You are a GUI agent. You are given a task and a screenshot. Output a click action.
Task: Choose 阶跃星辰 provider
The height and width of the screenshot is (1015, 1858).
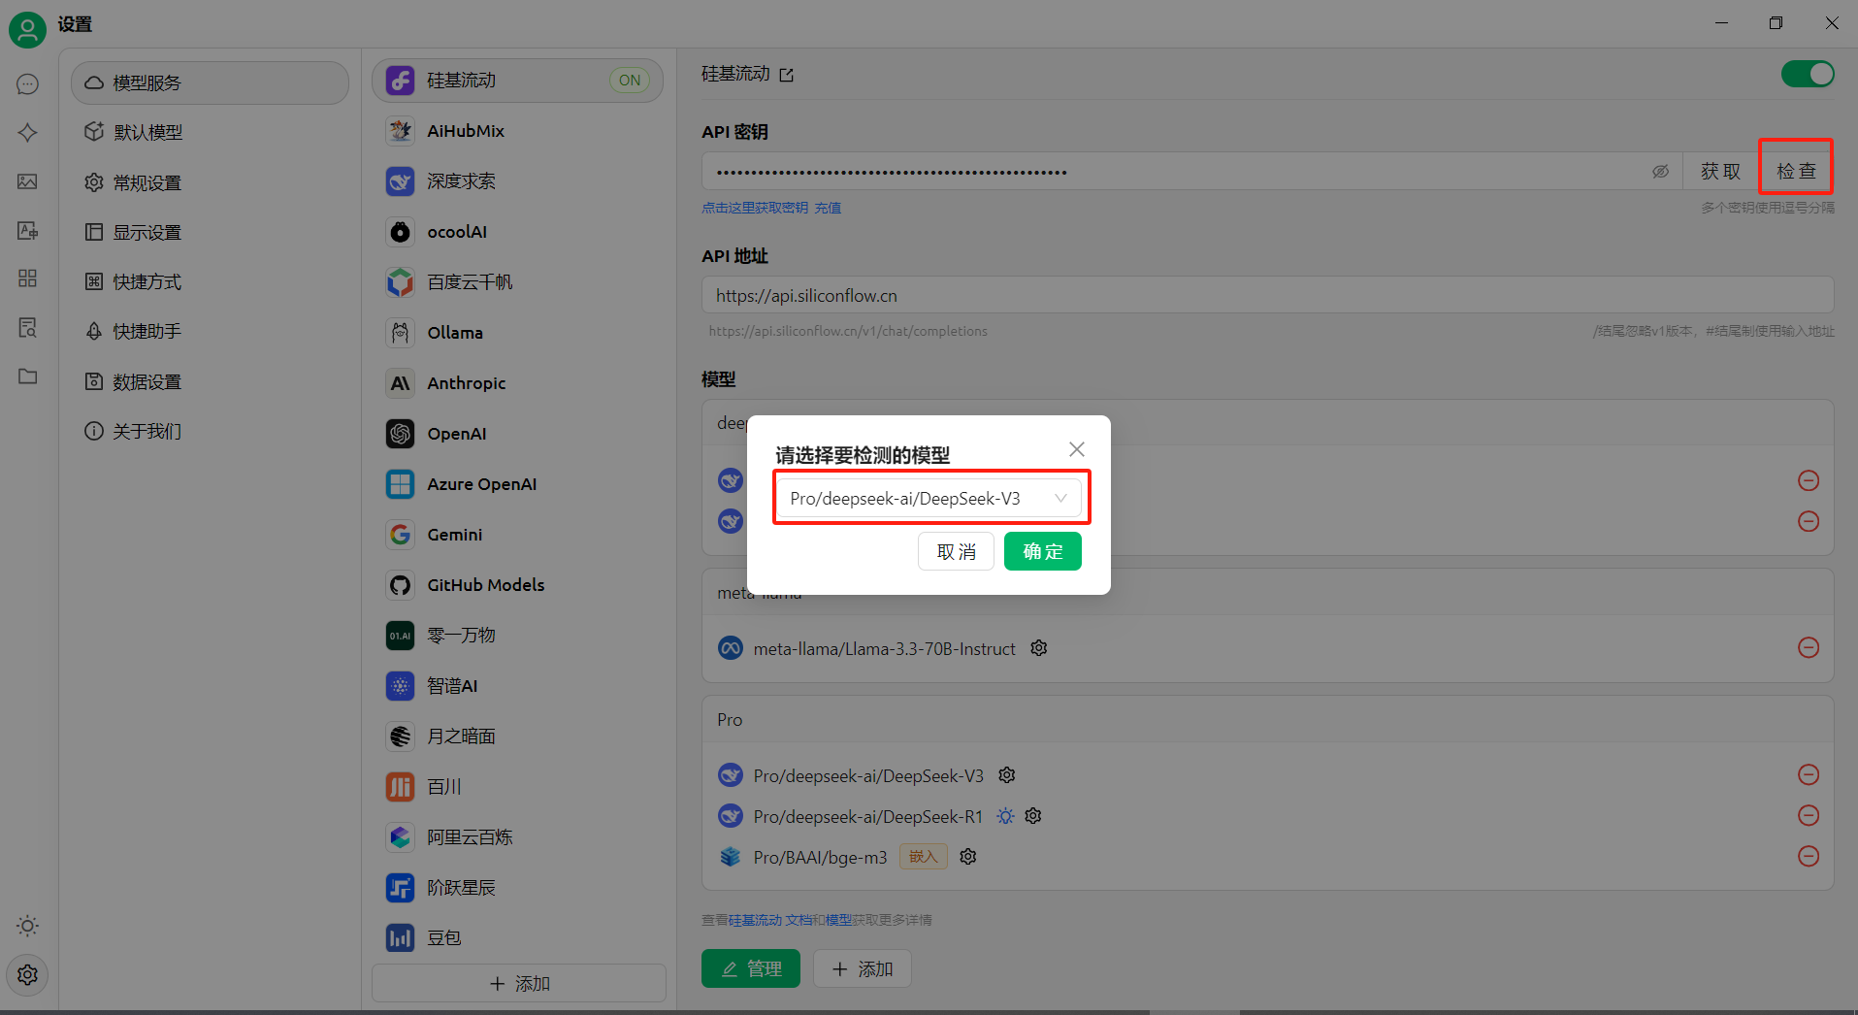click(x=518, y=888)
